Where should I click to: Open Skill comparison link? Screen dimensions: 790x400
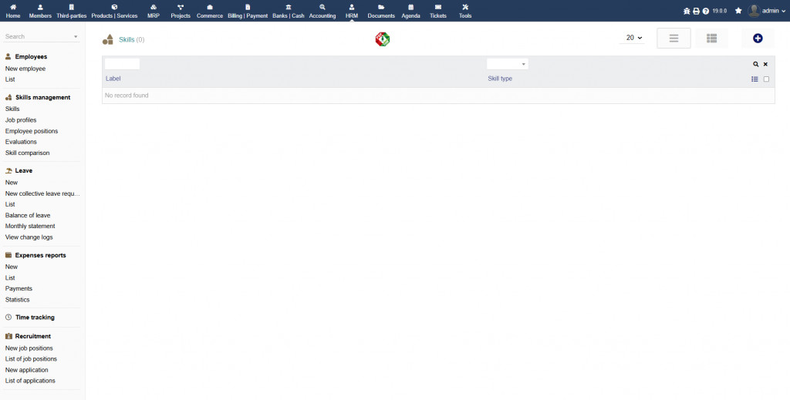coord(27,153)
